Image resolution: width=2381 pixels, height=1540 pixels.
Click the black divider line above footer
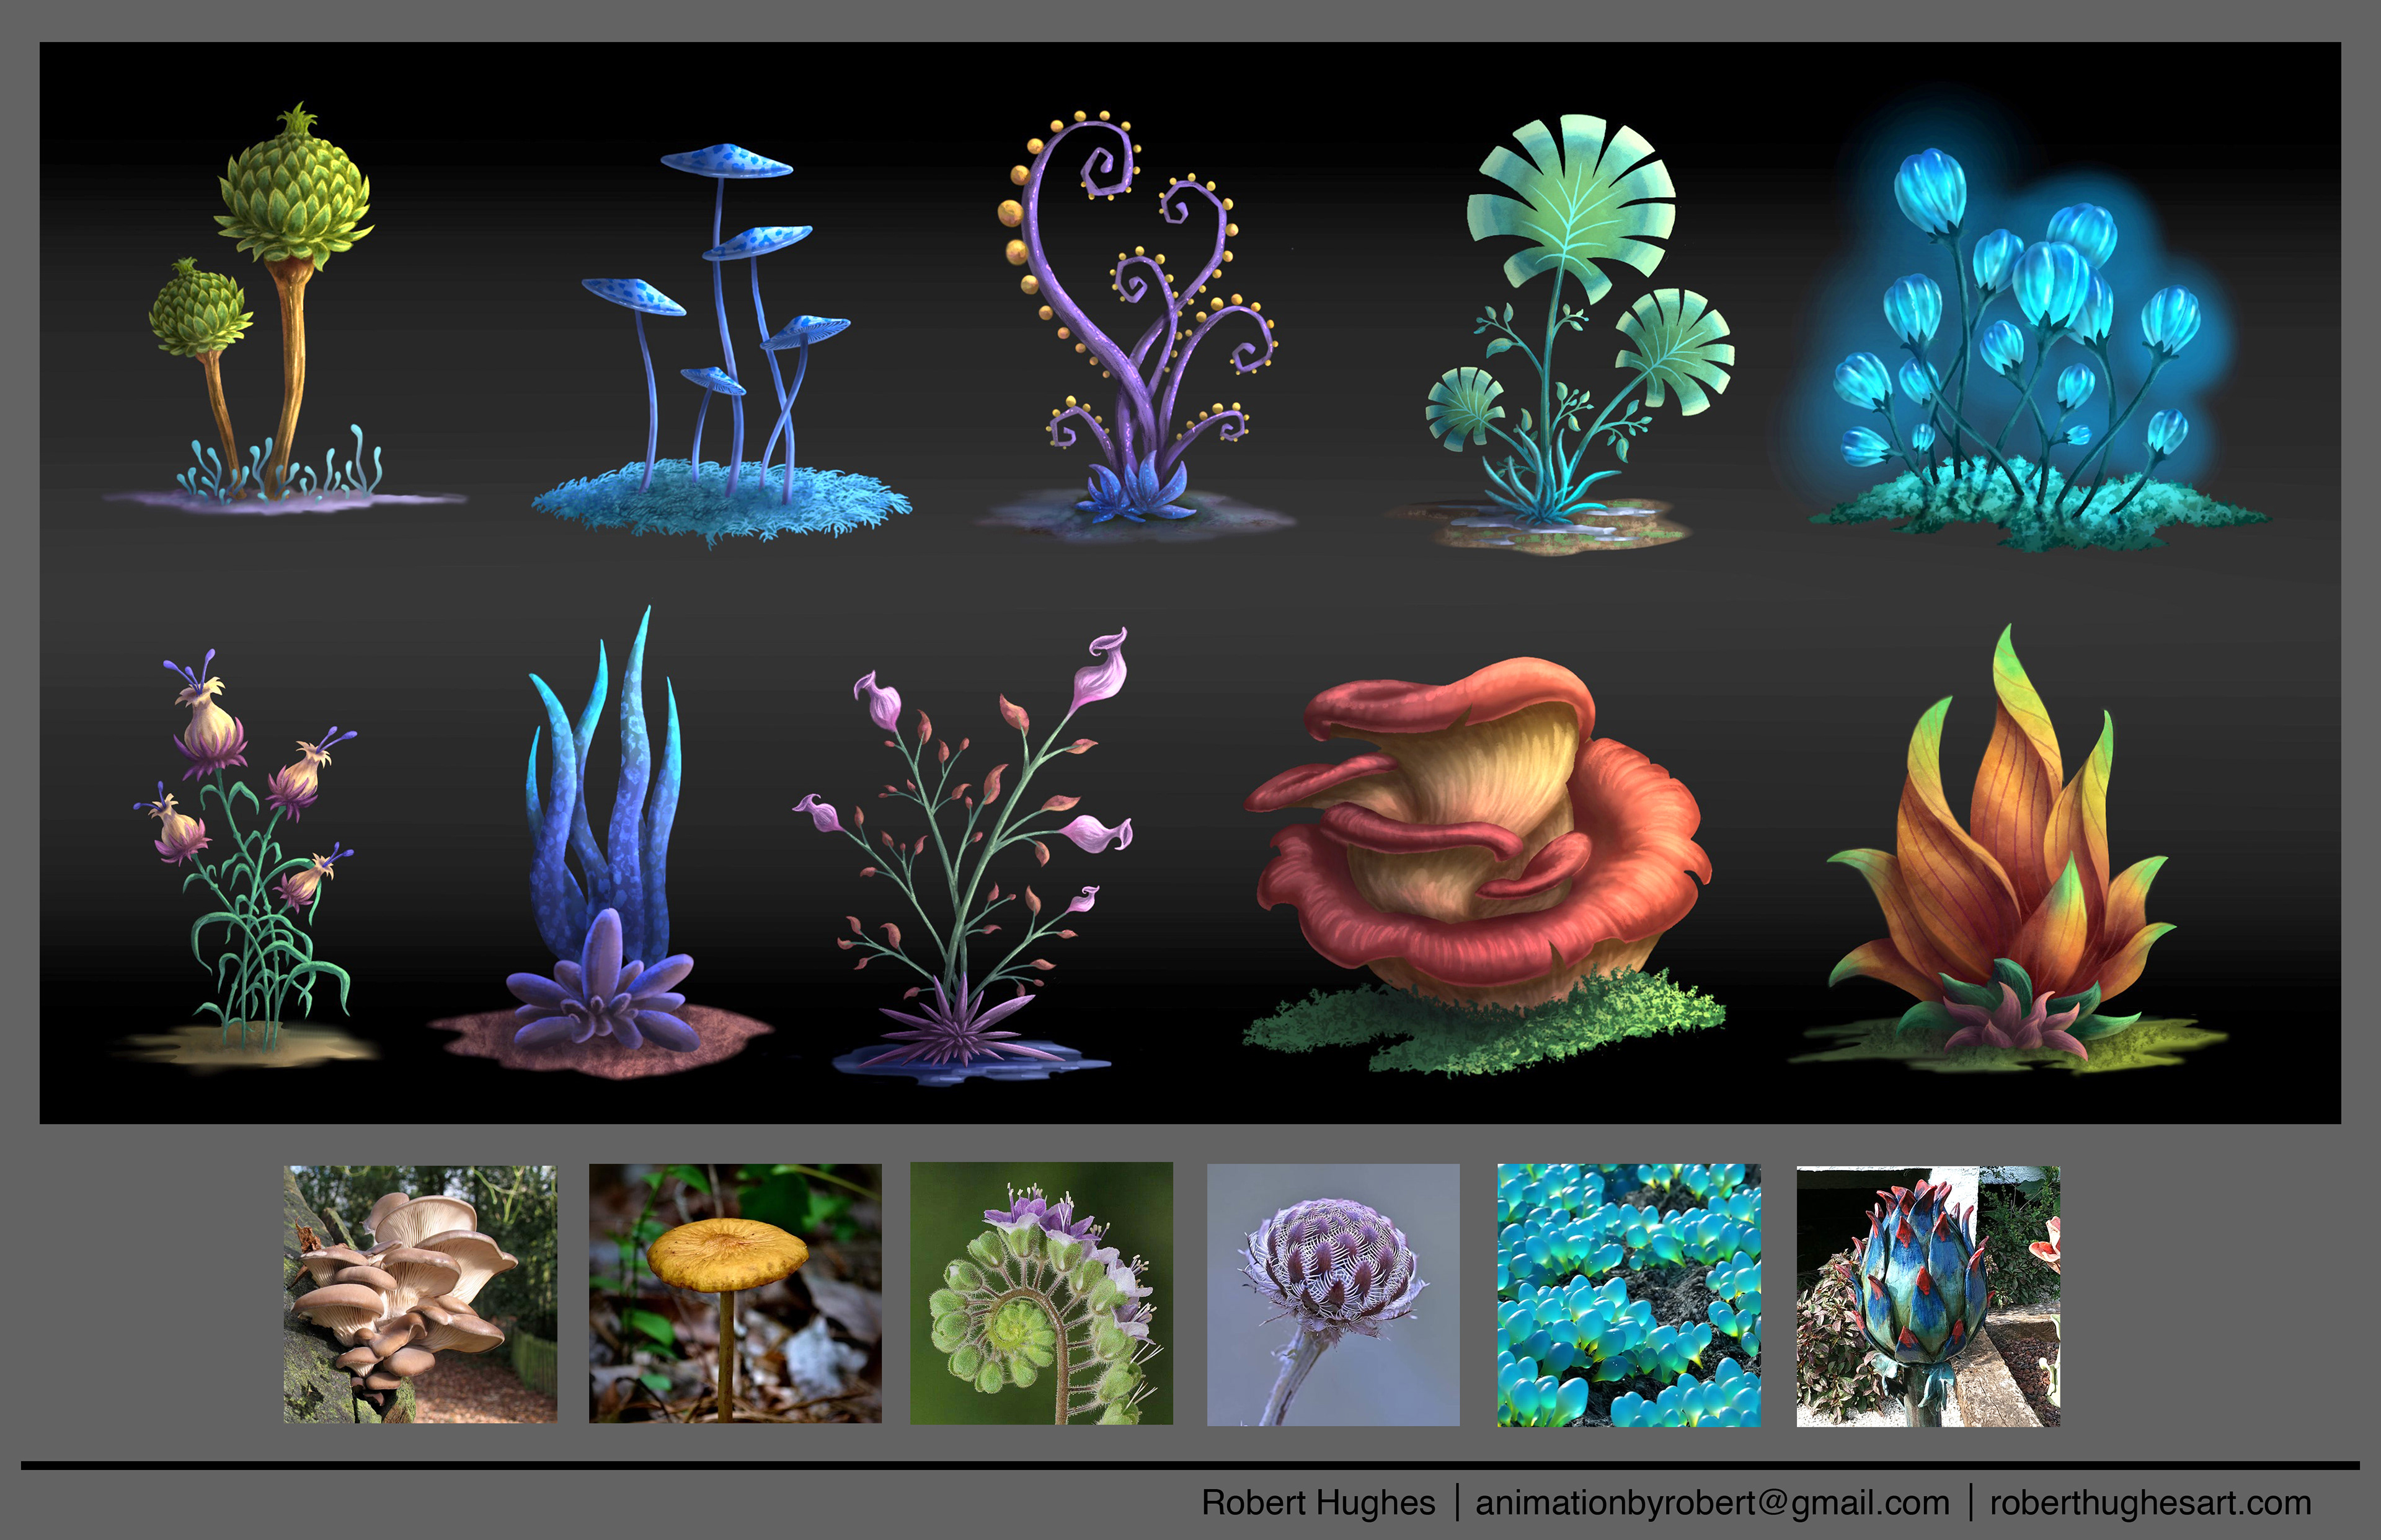[1190, 1466]
